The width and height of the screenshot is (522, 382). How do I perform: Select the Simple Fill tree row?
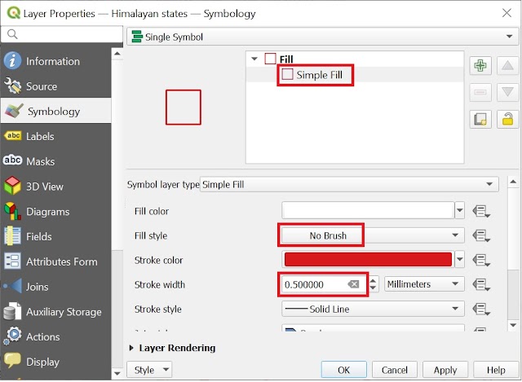[x=355, y=74]
